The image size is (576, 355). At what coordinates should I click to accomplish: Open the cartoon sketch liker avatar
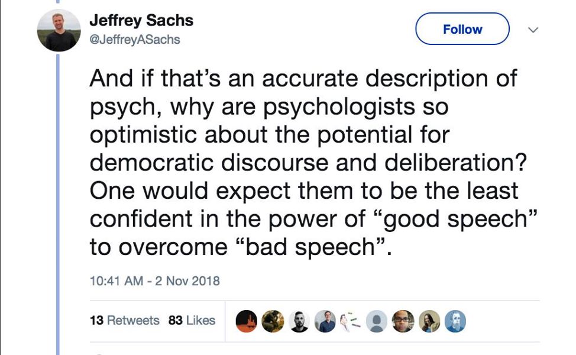pyautogui.click(x=351, y=321)
